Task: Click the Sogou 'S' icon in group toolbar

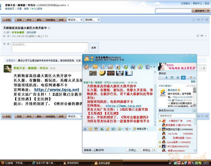Action: point(140,67)
